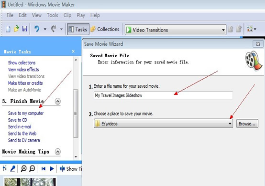This screenshot has height=186, width=265.
Task: Open the Edit menu
Action: [x=22, y=15]
